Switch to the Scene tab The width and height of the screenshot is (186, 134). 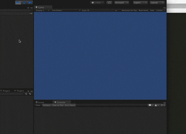coord(40,102)
